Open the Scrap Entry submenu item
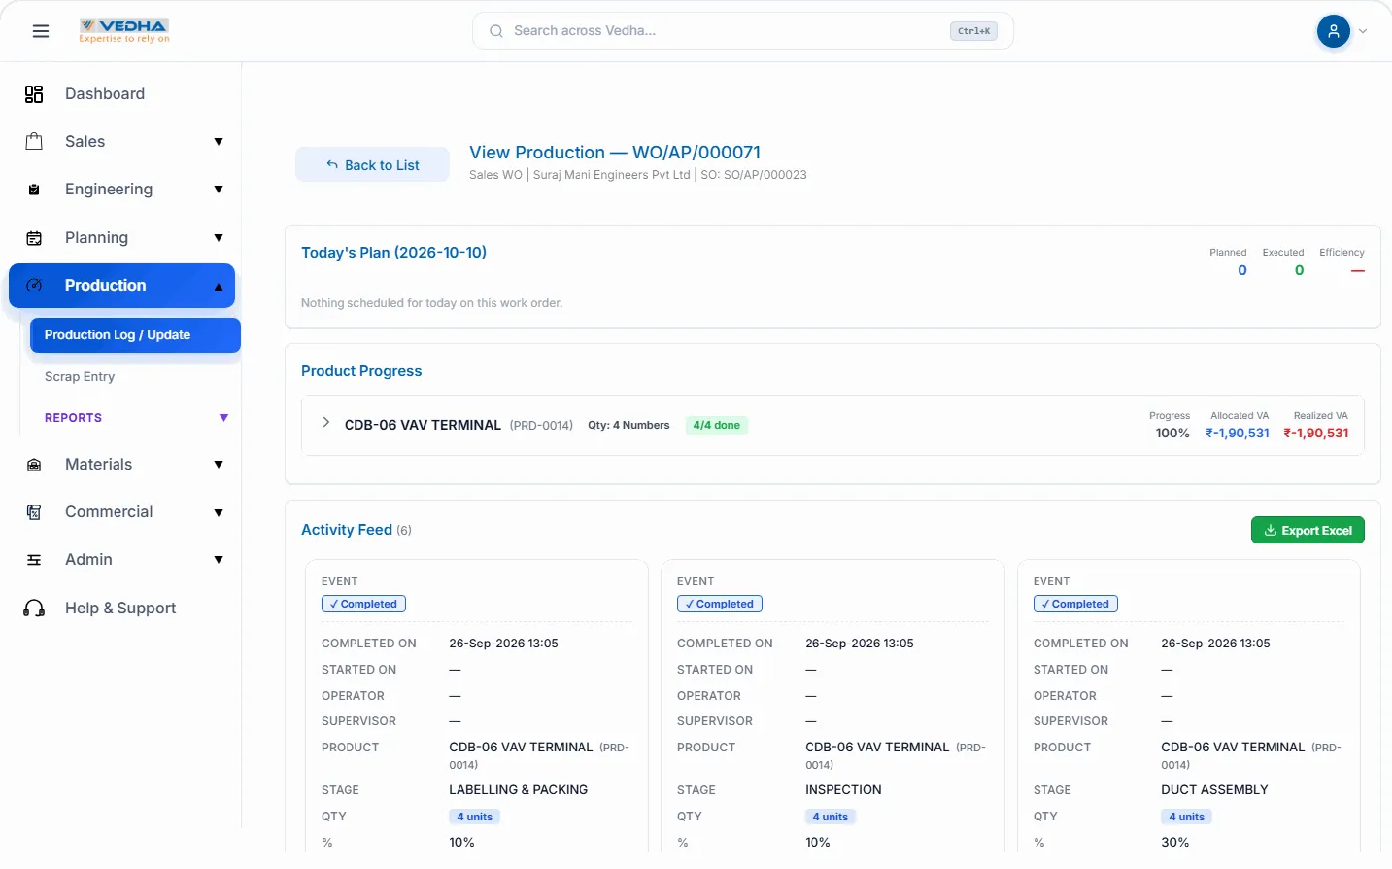The width and height of the screenshot is (1392, 869). (x=80, y=377)
